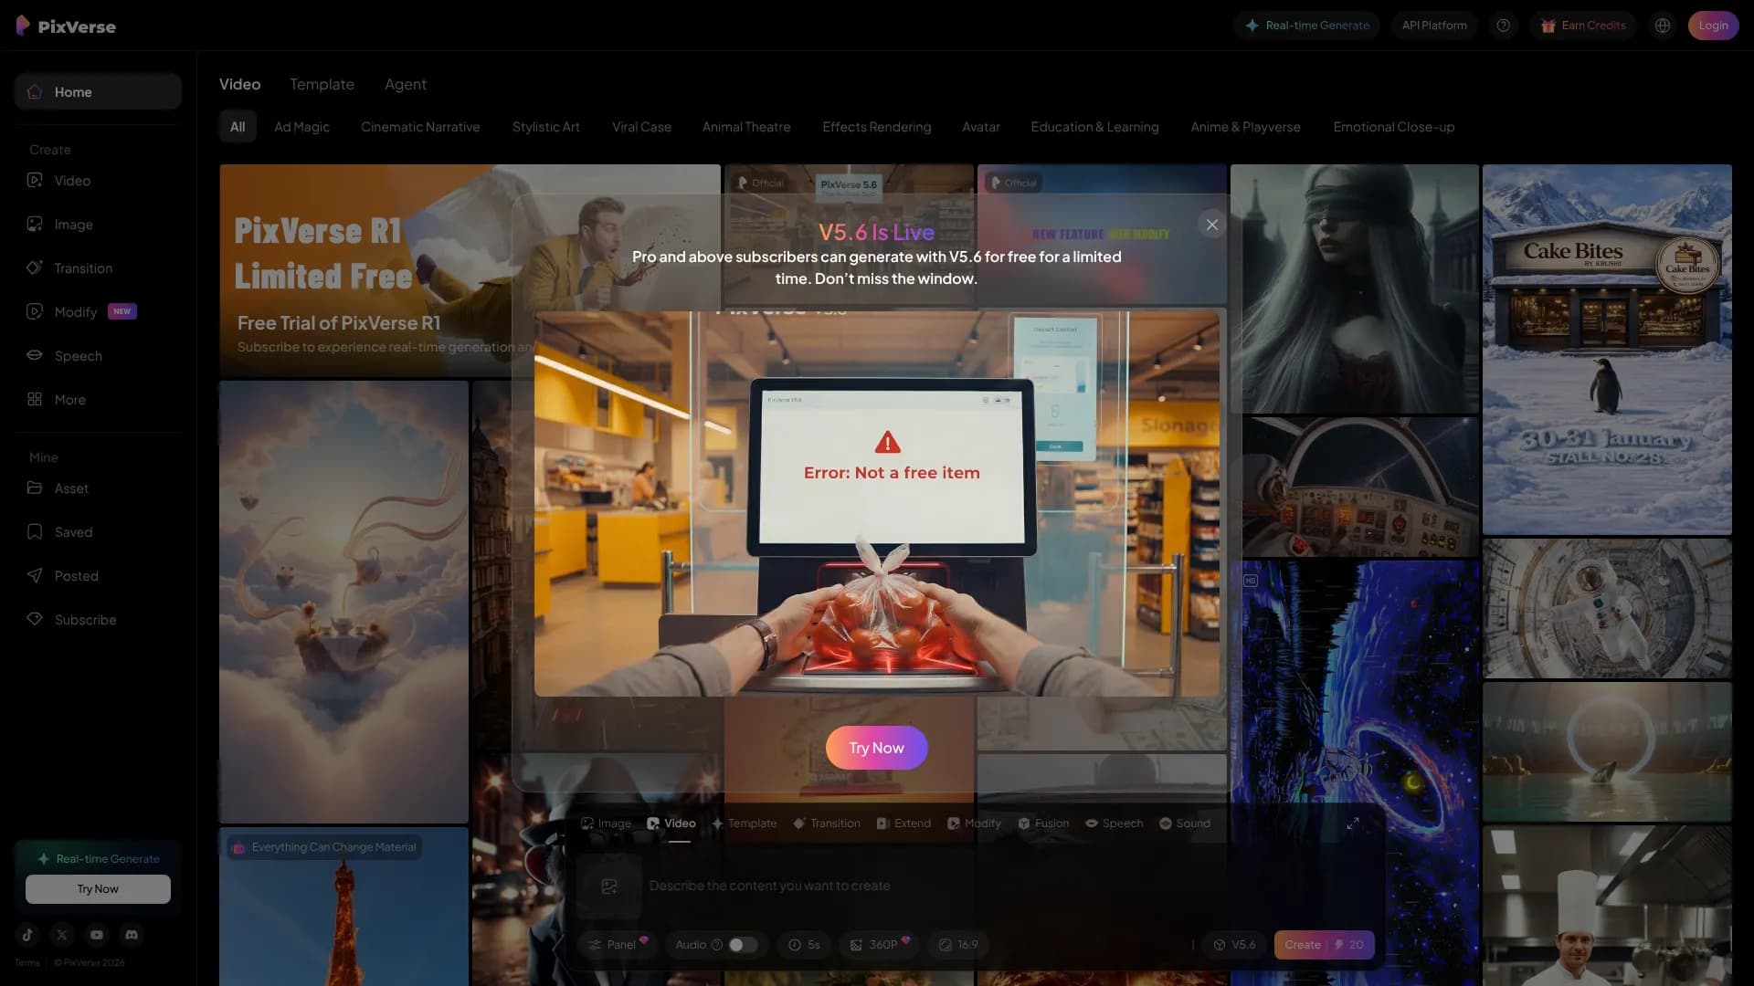Click Real-time Generate in the top bar
Image resolution: width=1754 pixels, height=986 pixels.
[x=1306, y=26]
